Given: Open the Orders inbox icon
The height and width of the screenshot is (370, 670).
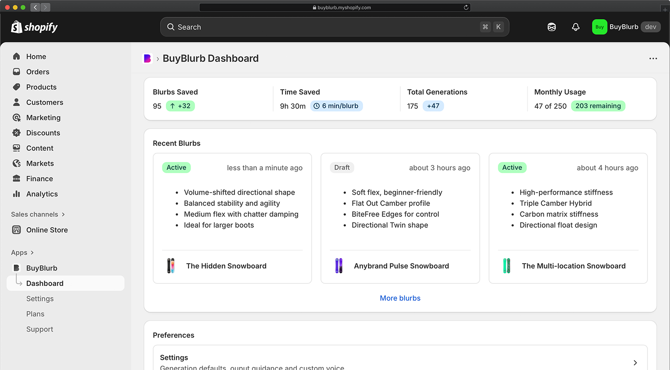Looking at the screenshot, I should coord(16,72).
